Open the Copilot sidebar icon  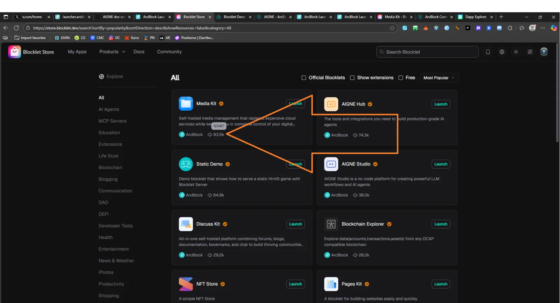click(x=554, y=28)
